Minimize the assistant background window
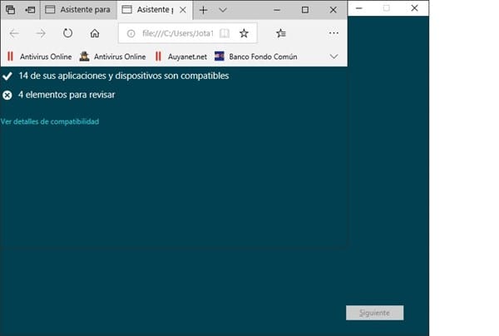This screenshot has height=336, width=499. click(359, 8)
